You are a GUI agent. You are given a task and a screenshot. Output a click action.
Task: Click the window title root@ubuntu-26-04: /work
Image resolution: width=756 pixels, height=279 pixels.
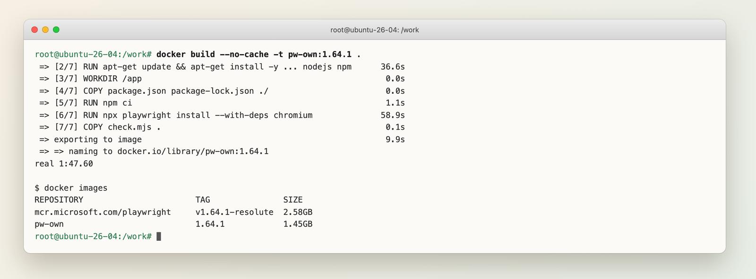(x=375, y=30)
